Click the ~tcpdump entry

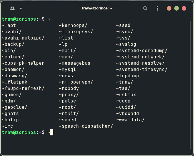point(128,76)
